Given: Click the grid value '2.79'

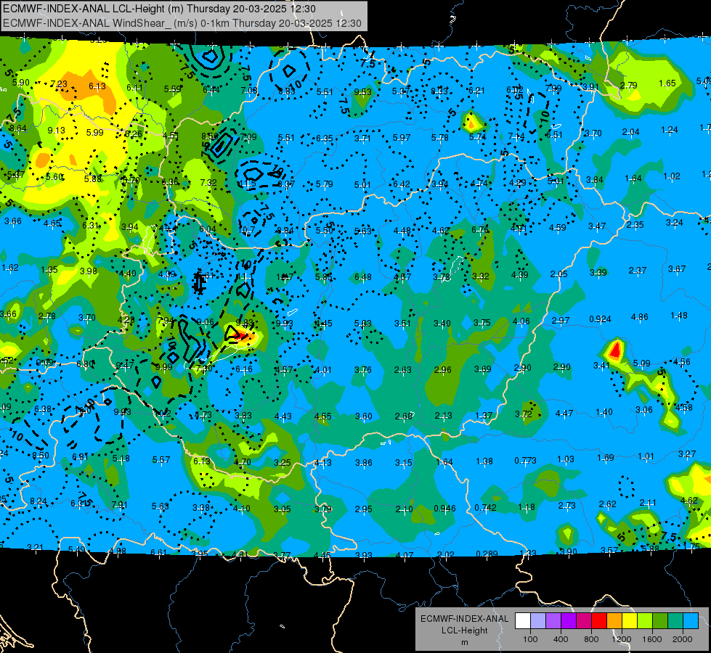Looking at the screenshot, I should coord(628,85).
